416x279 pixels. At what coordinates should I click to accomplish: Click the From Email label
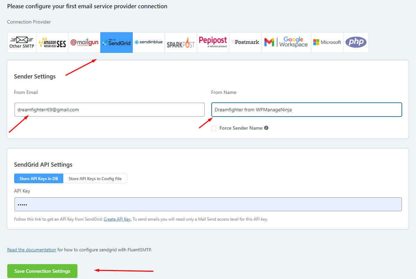[26, 92]
